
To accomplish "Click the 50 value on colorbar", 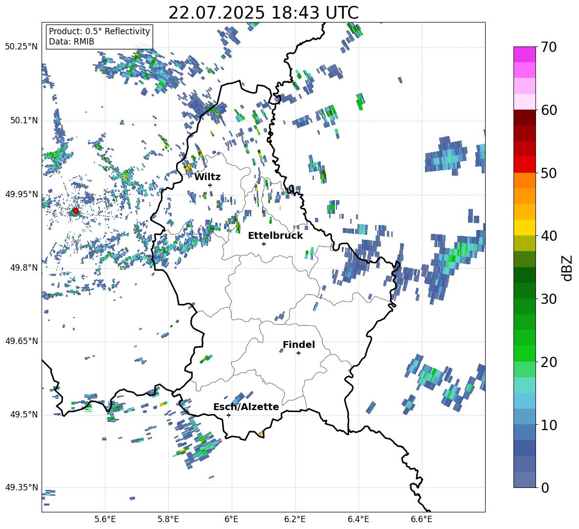I will pyautogui.click(x=549, y=173).
